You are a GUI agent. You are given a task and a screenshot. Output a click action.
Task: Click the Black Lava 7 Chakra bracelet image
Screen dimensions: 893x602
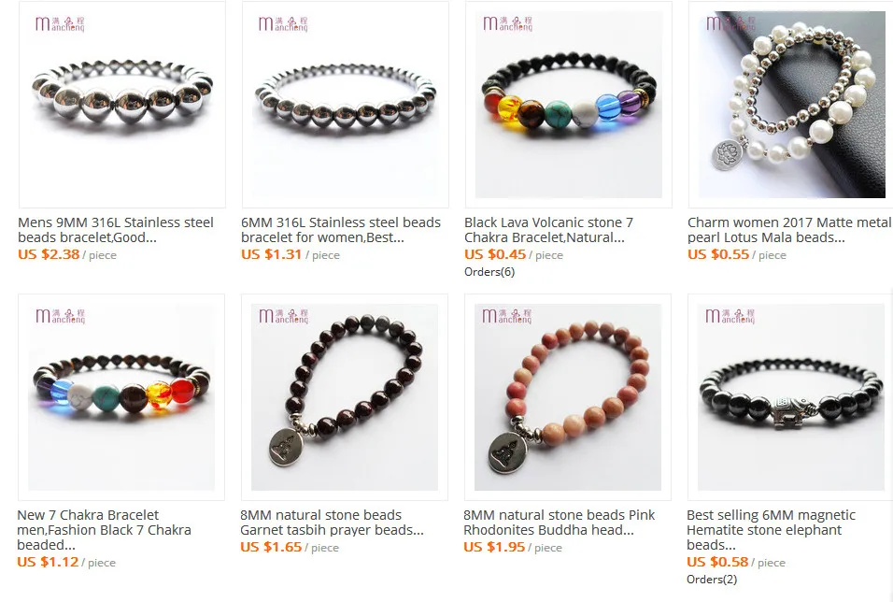(568, 105)
